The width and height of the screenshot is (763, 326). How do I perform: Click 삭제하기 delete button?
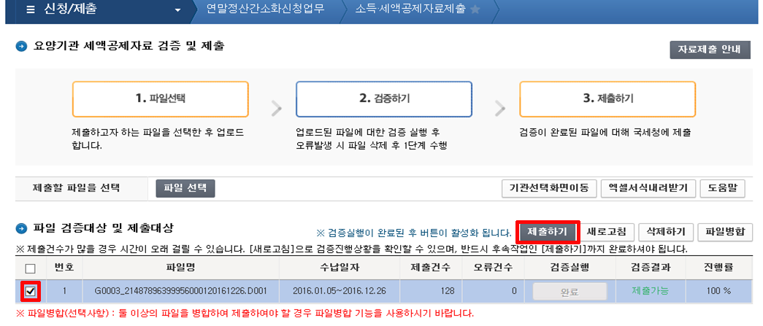point(666,232)
